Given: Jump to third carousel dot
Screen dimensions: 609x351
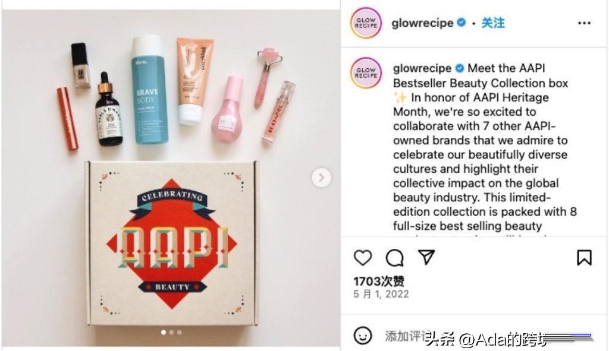Looking at the screenshot, I should pos(179,333).
